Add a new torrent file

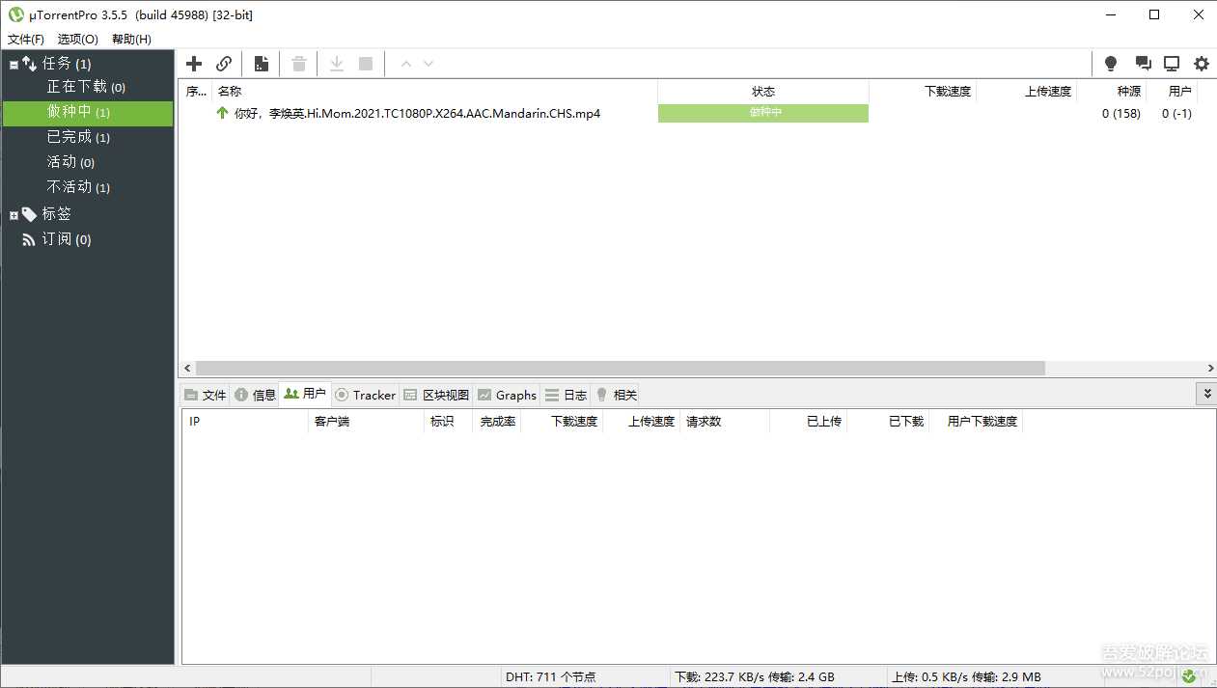pyautogui.click(x=193, y=63)
